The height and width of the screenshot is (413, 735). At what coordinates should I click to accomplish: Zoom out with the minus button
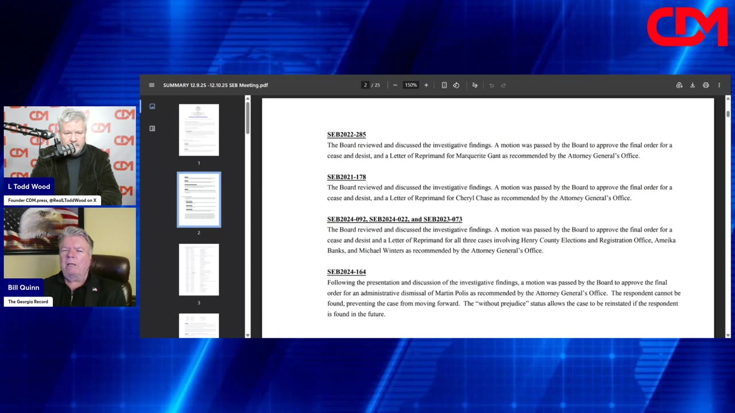pyautogui.click(x=395, y=85)
